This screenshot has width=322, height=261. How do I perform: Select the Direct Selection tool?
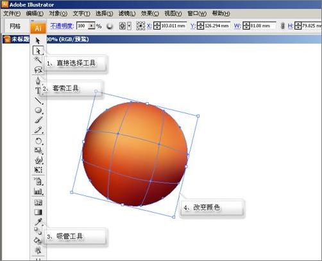click(38, 51)
